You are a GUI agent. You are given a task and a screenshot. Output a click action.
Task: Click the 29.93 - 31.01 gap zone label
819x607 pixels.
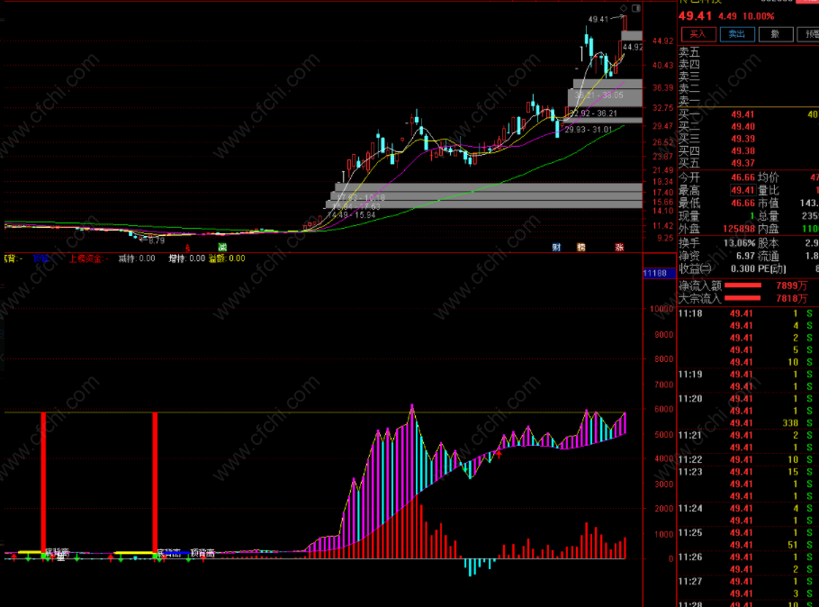tap(588, 130)
